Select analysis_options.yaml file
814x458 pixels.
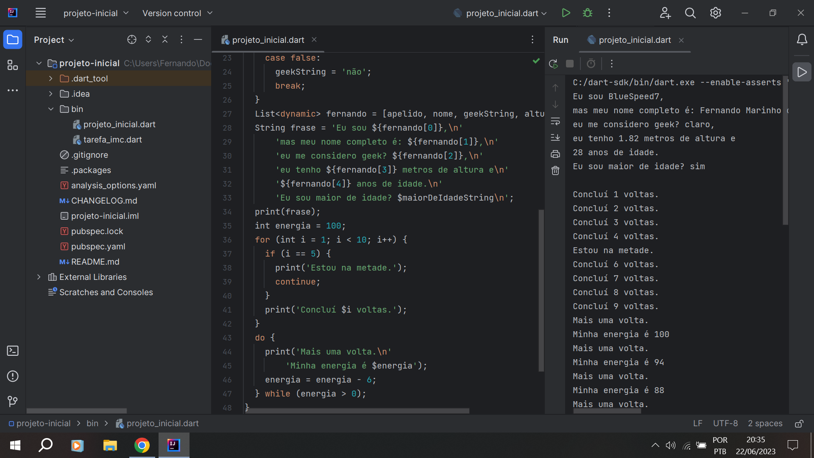(114, 185)
